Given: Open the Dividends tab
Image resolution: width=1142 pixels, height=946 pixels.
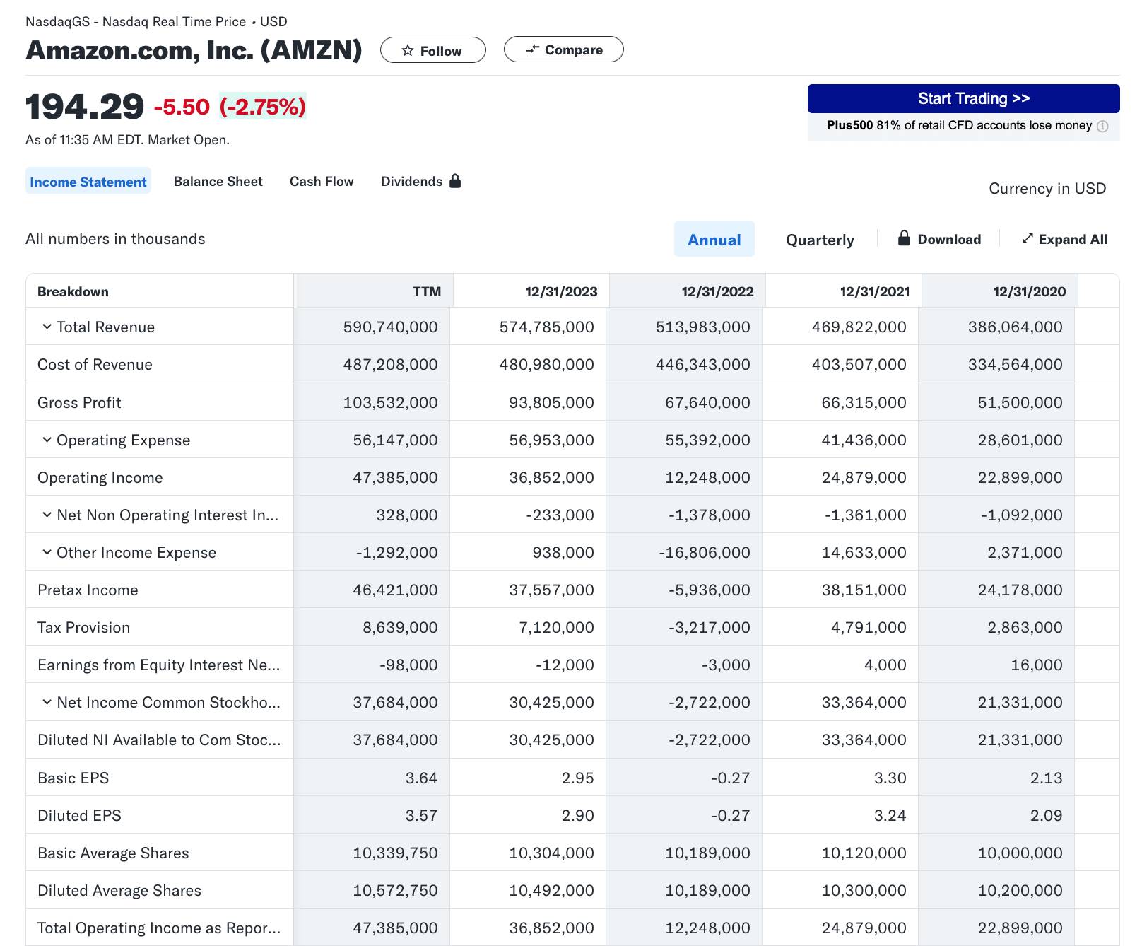Looking at the screenshot, I should tap(420, 182).
